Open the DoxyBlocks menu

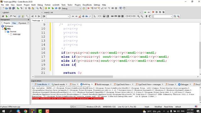pyautogui.click(x=87, y=5)
